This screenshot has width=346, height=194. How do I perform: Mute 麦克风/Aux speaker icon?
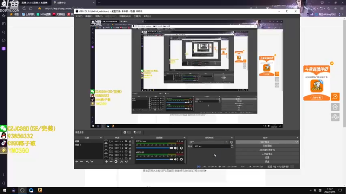[176, 148]
